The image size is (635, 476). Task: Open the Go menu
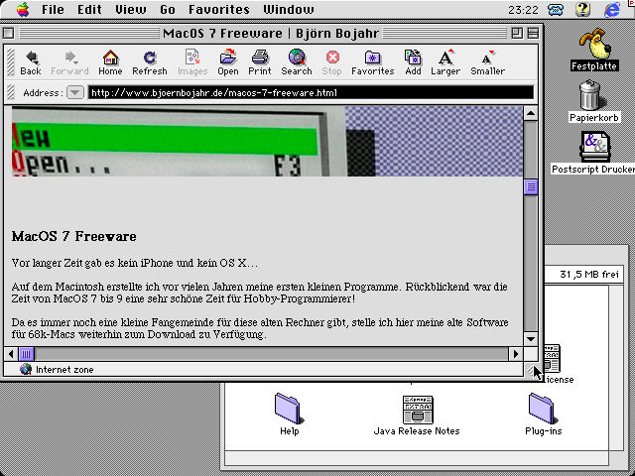pyautogui.click(x=168, y=9)
